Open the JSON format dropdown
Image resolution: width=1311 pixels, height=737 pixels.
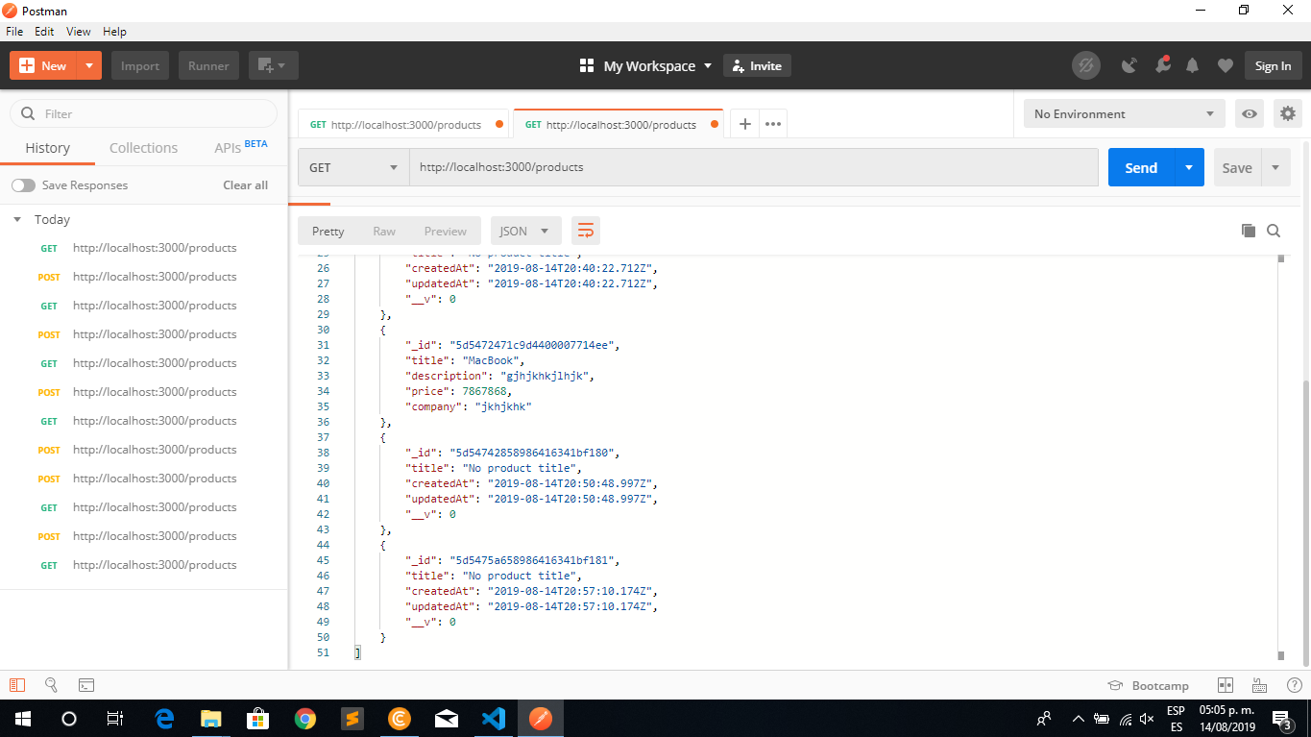pos(525,231)
